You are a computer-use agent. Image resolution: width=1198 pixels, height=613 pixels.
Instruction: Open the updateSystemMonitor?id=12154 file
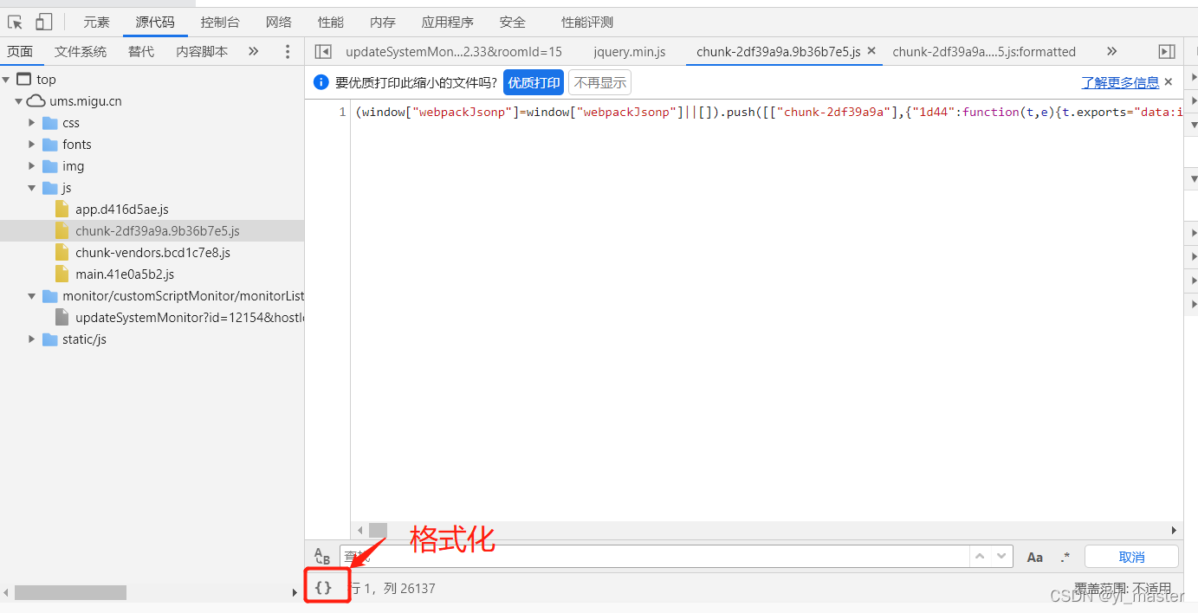coord(190,318)
